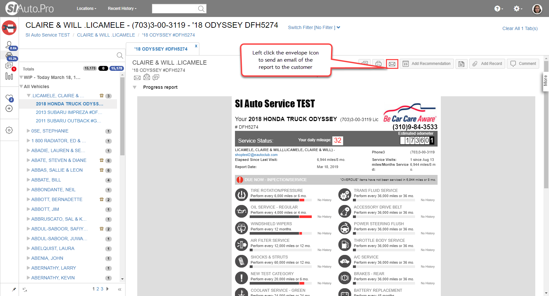Viewport: 549px width, 296px height.
Task: Expand the ABATE, STEVEN & DIANE customer
Action: 28,160
